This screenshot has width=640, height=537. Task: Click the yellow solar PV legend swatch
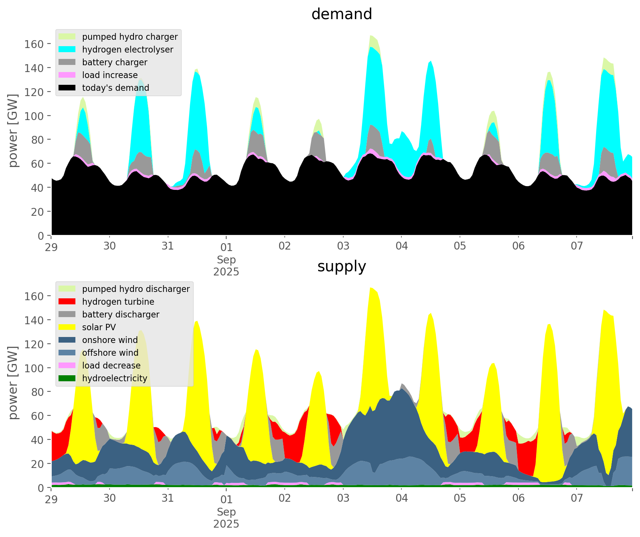coord(68,327)
